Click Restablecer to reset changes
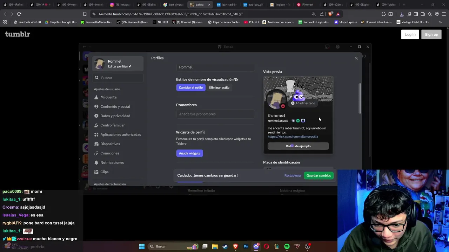Image resolution: width=449 pixels, height=252 pixels. (293, 175)
